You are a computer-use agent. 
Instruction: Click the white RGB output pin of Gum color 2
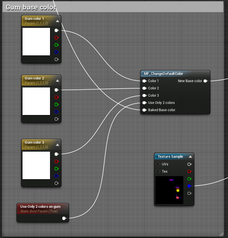57,90
